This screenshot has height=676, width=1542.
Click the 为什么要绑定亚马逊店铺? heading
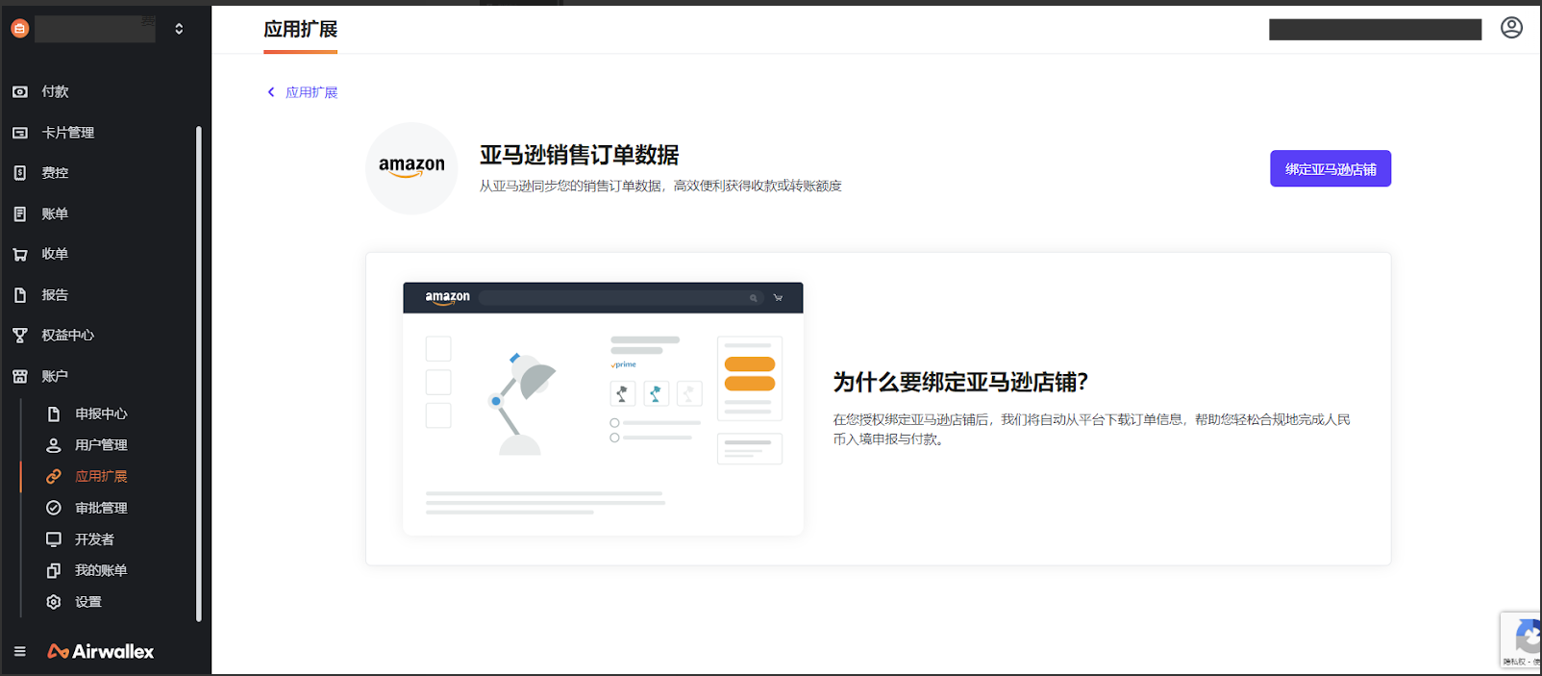(960, 382)
